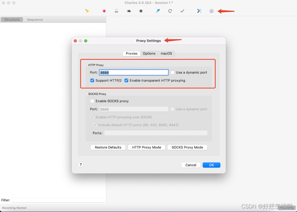
Task: Click the Repeat request icon
Action: point(170,11)
